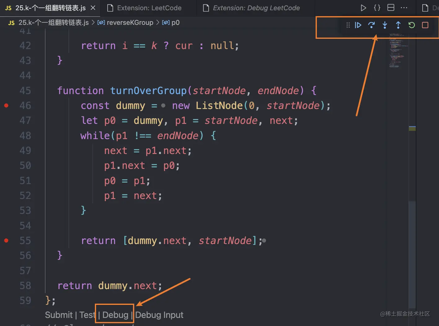Viewport: 439px width, 326px height.
Task: Stop debugging with the red square icon
Action: pos(425,25)
